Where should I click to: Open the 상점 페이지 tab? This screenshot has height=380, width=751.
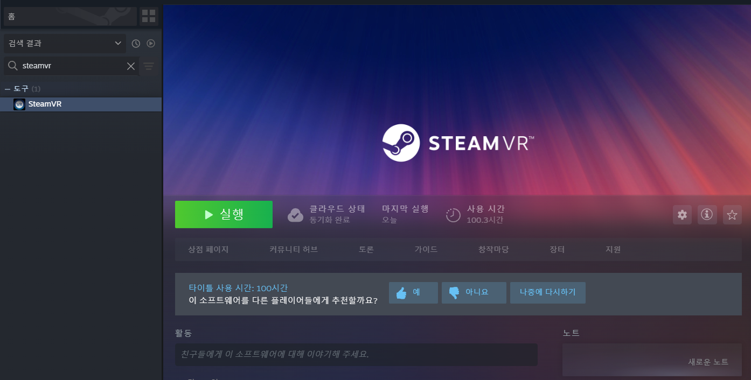(x=208, y=250)
